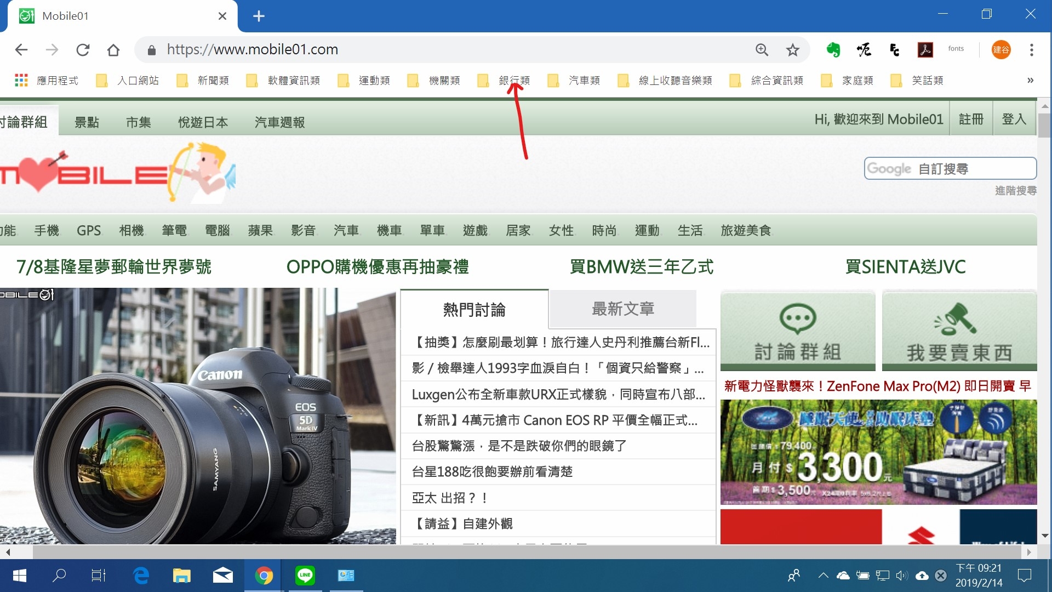Image resolution: width=1052 pixels, height=592 pixels.
Task: Open the Chrome profile avatar
Action: [1001, 50]
